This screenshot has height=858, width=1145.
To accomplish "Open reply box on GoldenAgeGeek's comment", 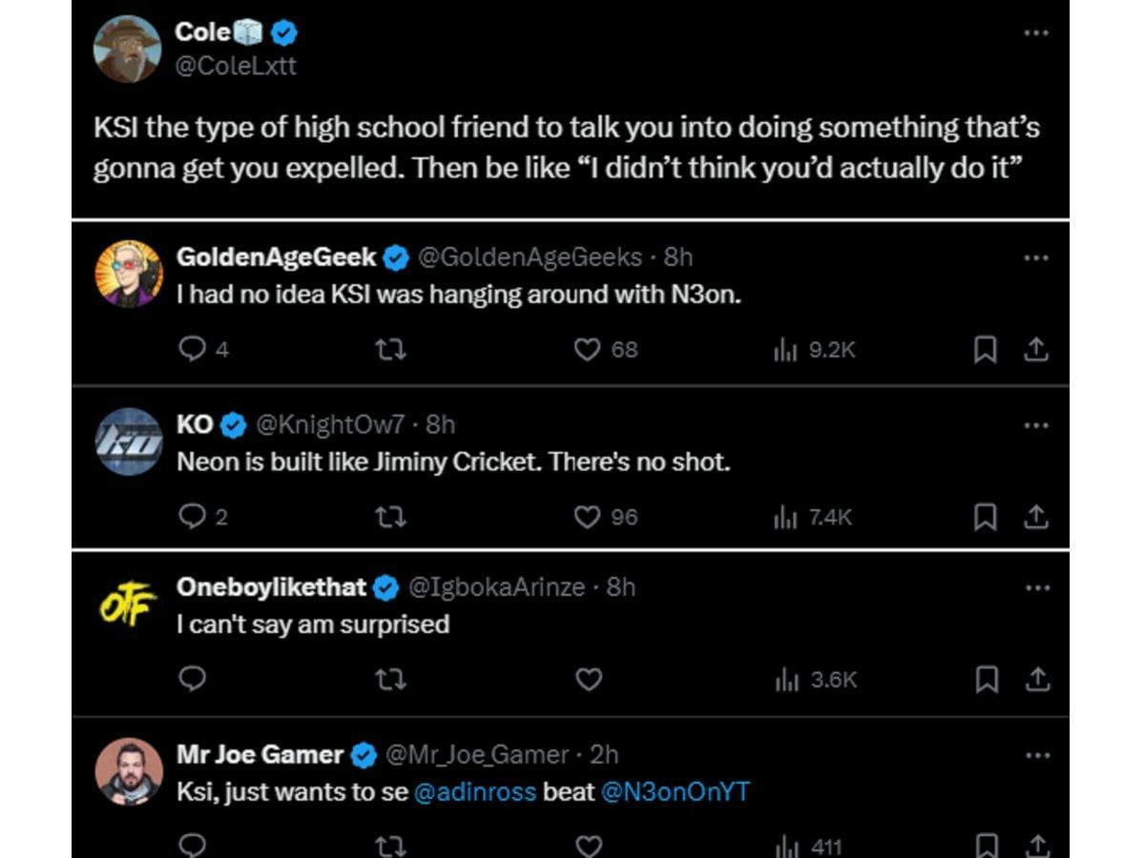I will 193,349.
